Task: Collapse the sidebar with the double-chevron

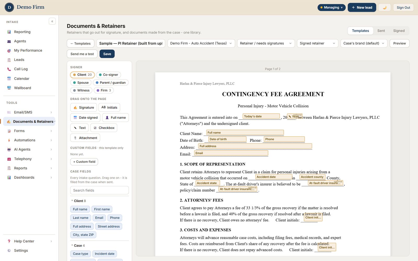Action: (x=52, y=21)
